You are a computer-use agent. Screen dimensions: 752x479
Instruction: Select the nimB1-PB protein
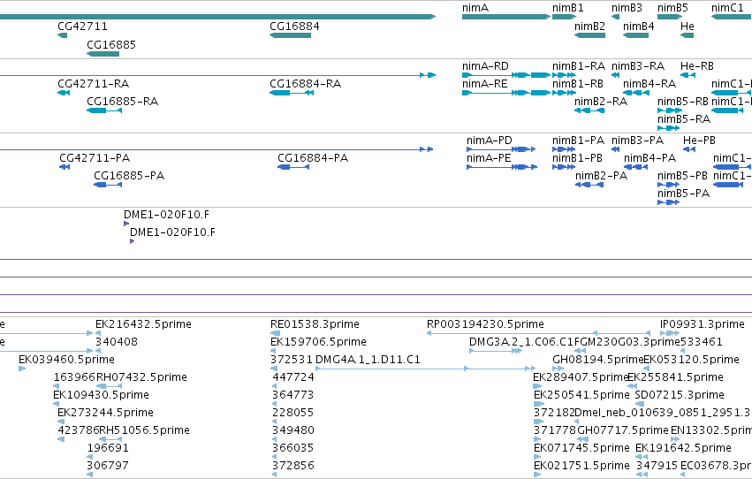tap(564, 167)
